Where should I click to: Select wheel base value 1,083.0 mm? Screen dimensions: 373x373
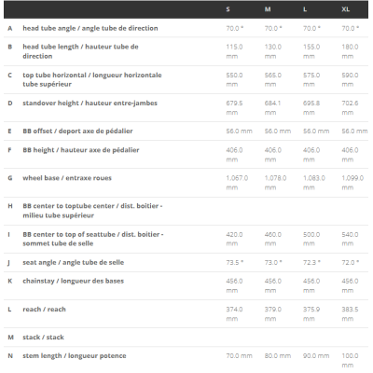314,183
